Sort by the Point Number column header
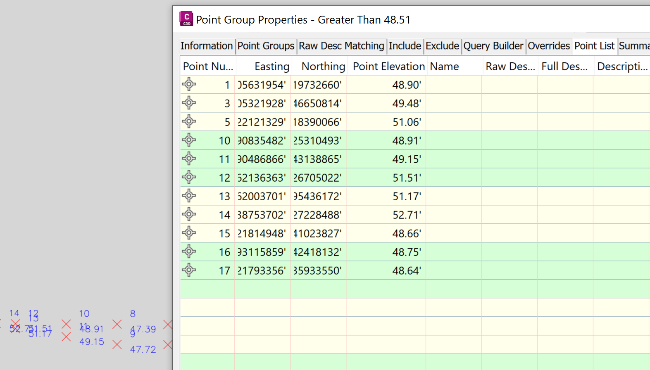650x370 pixels. [208, 66]
